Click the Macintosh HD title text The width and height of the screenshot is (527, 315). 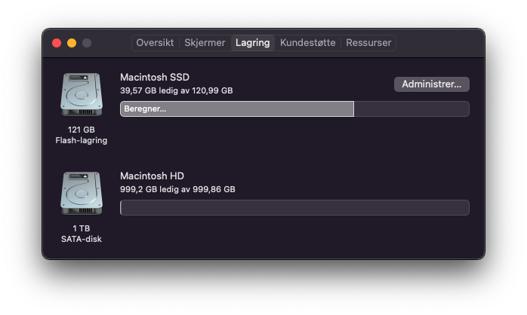click(152, 176)
